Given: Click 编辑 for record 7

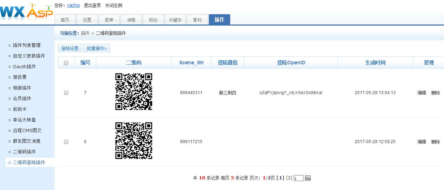Looking at the screenshot, I should tap(422, 93).
